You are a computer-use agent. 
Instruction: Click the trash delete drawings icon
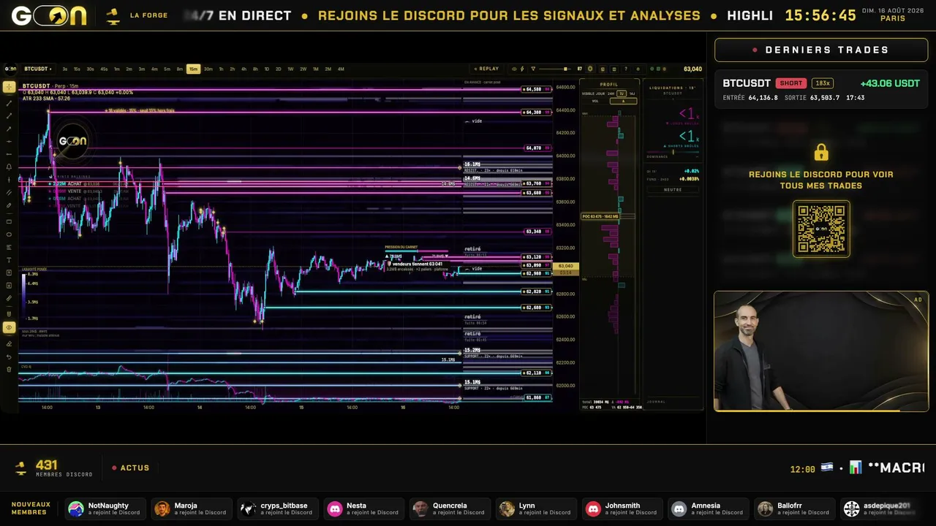9,369
